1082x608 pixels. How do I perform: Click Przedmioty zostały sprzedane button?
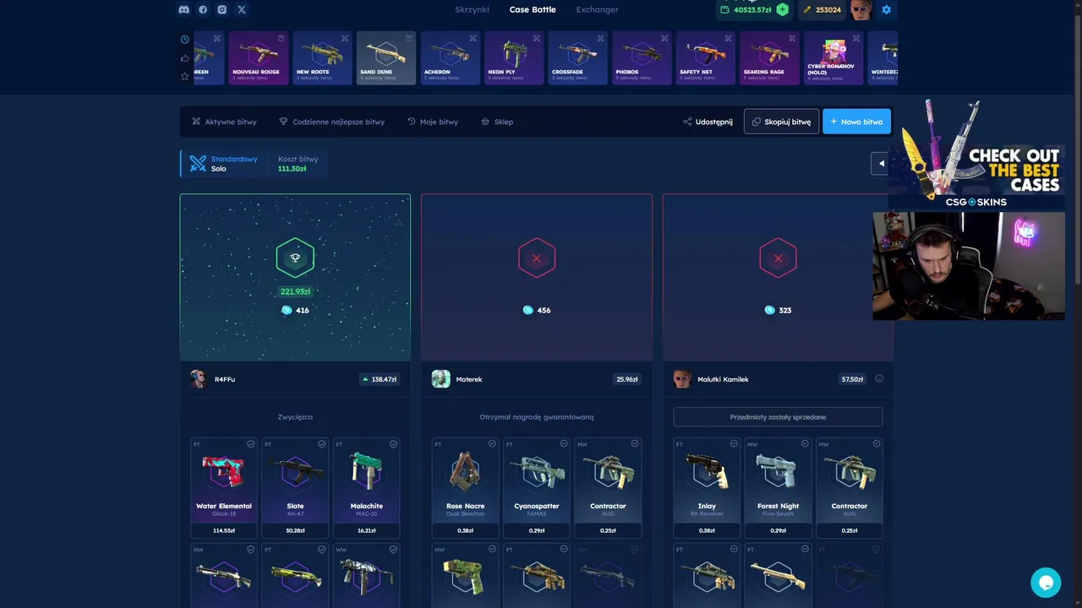tap(778, 417)
